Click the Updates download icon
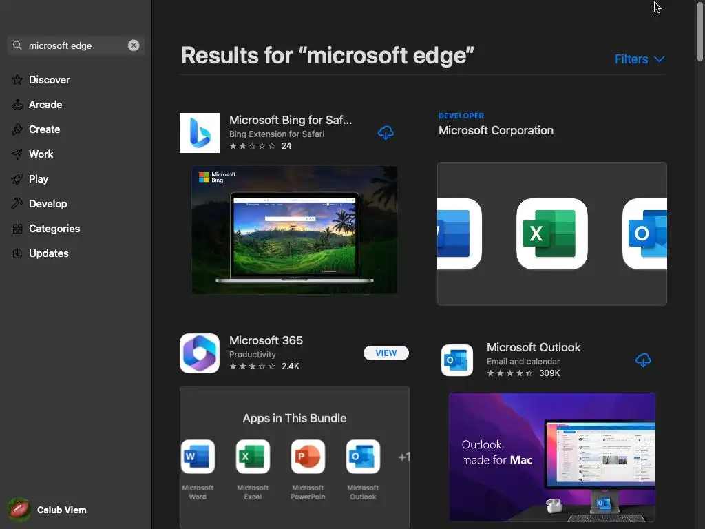Image resolution: width=705 pixels, height=529 pixels. coord(17,253)
